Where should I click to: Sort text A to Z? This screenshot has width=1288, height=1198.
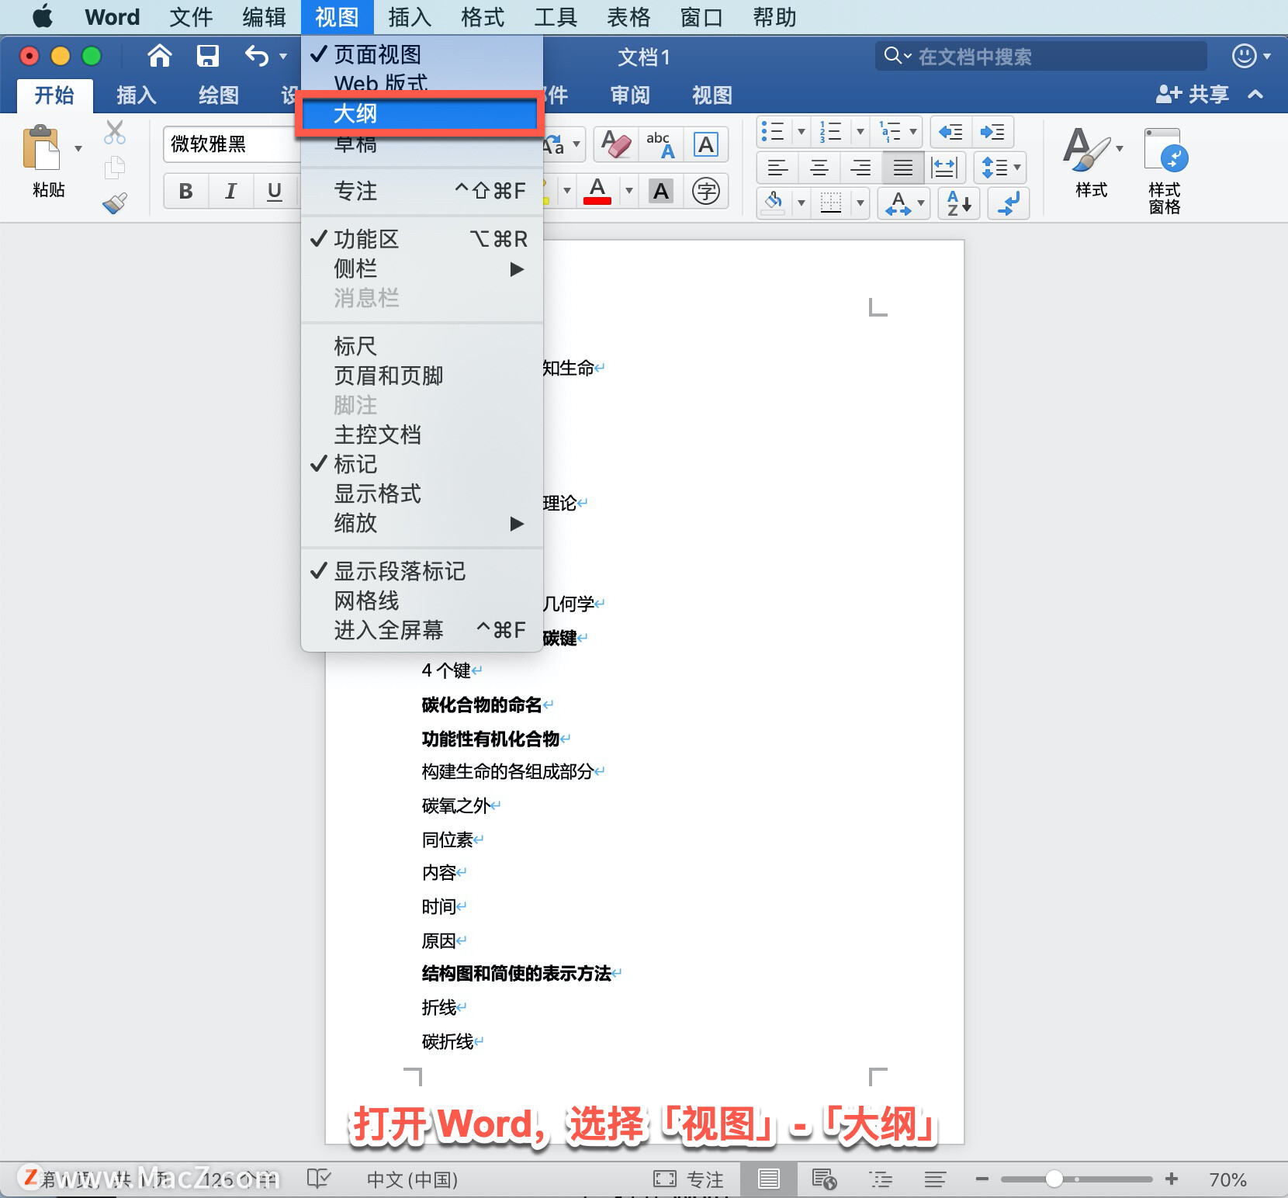pos(959,203)
